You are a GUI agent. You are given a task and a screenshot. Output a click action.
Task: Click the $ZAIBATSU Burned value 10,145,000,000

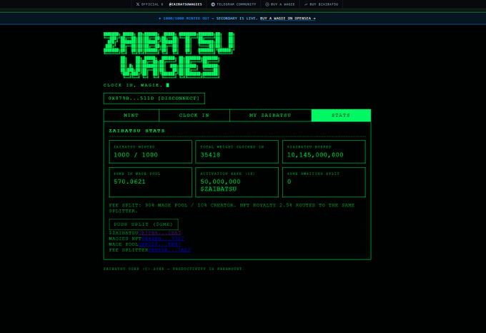click(x=315, y=155)
